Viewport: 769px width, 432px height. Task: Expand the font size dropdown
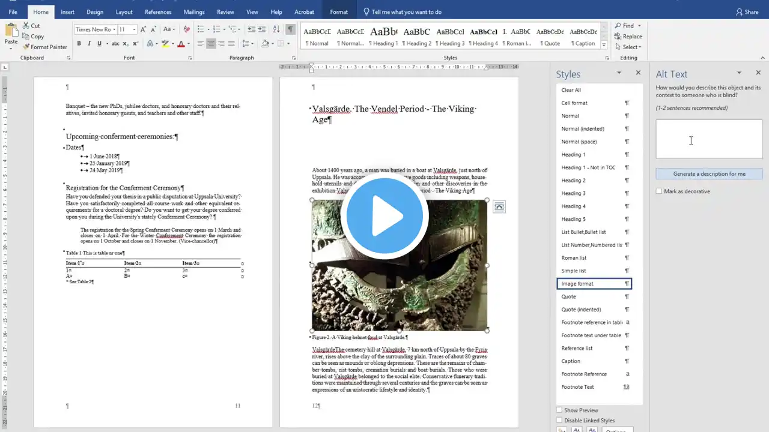(x=134, y=29)
